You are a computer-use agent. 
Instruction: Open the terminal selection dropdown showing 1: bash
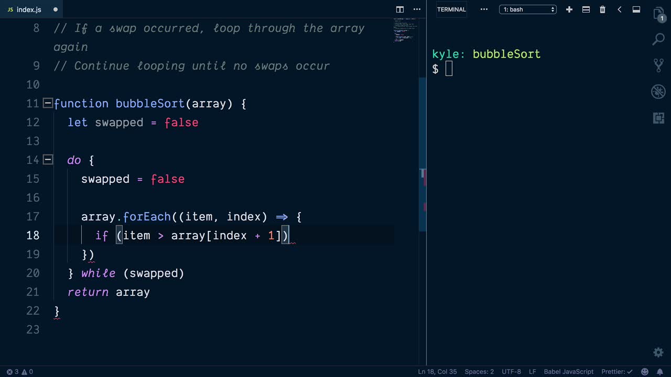click(528, 9)
